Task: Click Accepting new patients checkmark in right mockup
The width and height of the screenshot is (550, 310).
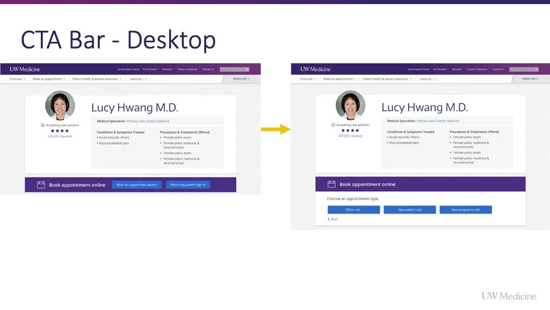Action: coord(333,124)
